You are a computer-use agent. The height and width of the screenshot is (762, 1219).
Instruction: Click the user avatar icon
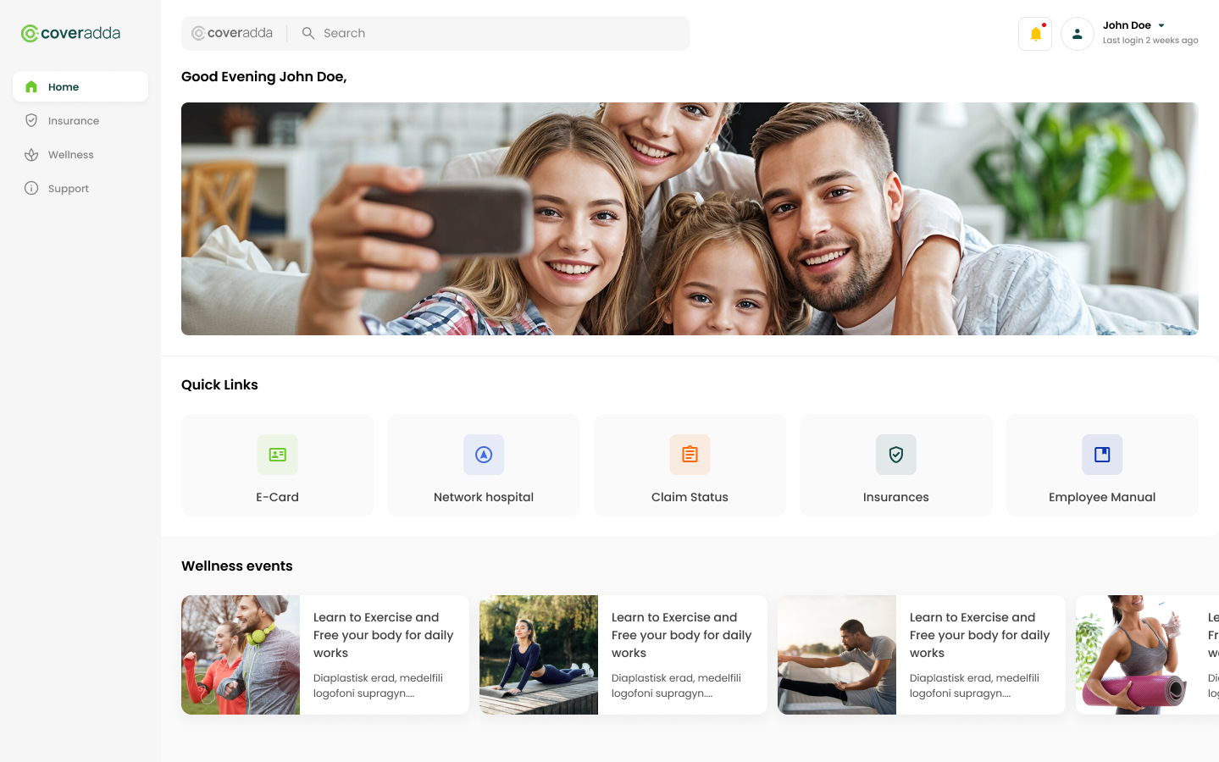[x=1078, y=34]
